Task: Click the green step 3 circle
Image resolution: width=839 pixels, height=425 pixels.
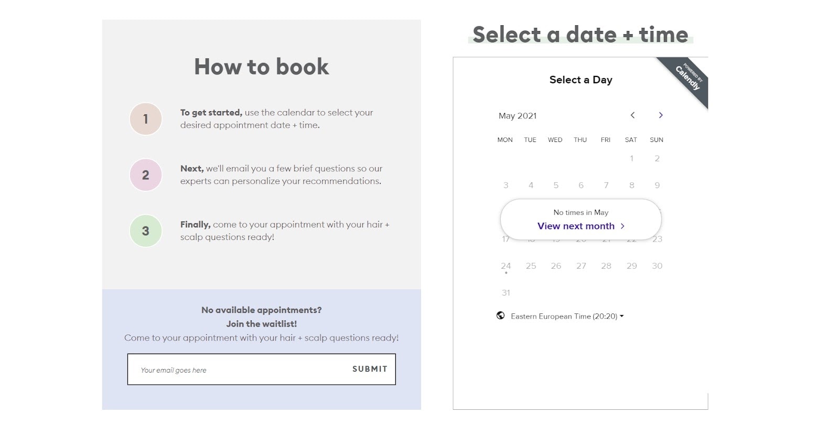Action: (x=145, y=231)
